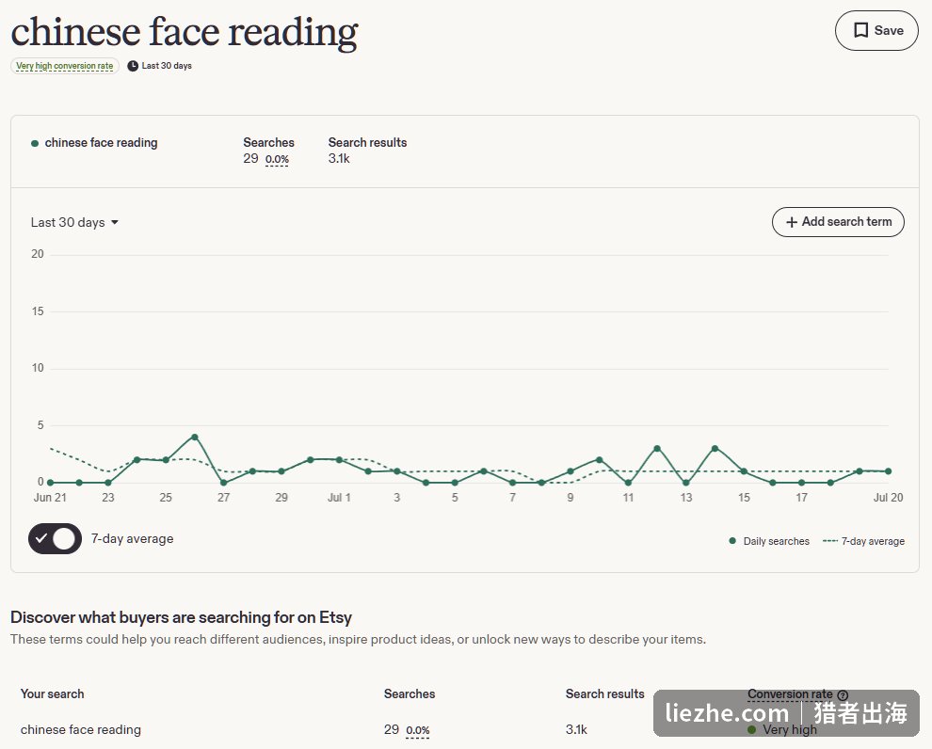
Task: Click the dropdown arrow next to Last 30 days
Action: coord(115,222)
